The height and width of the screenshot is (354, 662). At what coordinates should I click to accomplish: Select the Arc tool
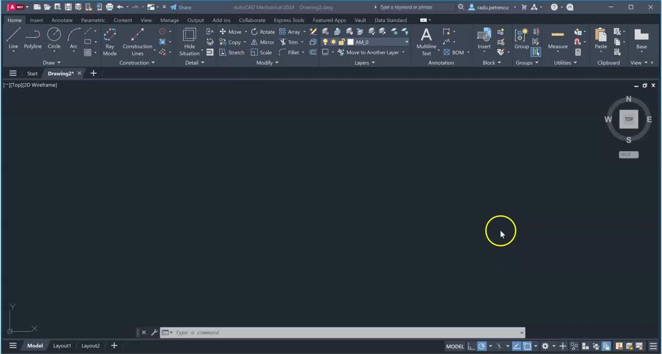click(x=73, y=38)
